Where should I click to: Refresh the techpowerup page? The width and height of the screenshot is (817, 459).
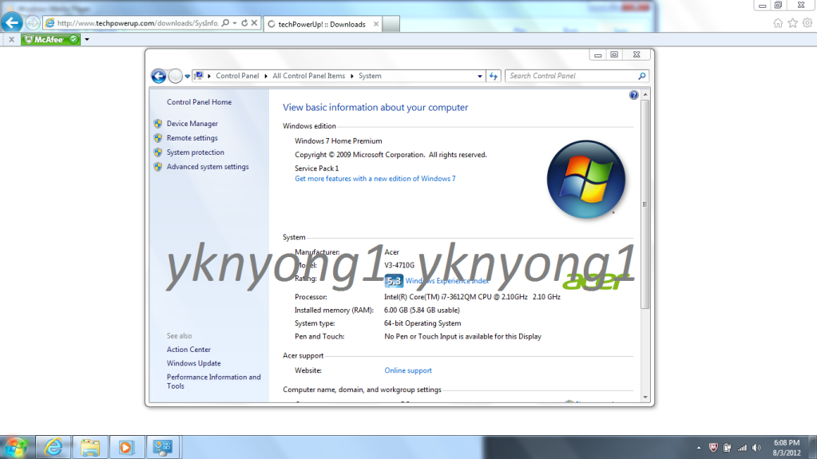point(244,23)
